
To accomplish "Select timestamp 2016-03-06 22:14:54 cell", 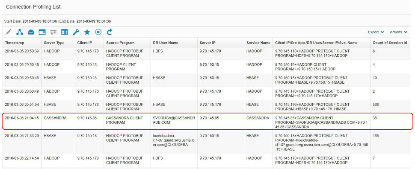I will [x=22, y=158].
